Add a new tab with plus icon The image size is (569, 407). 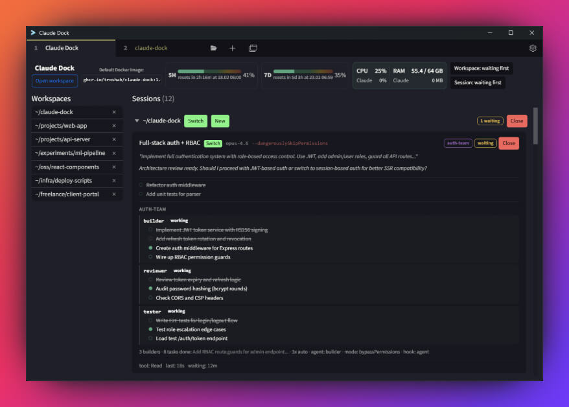pos(232,48)
